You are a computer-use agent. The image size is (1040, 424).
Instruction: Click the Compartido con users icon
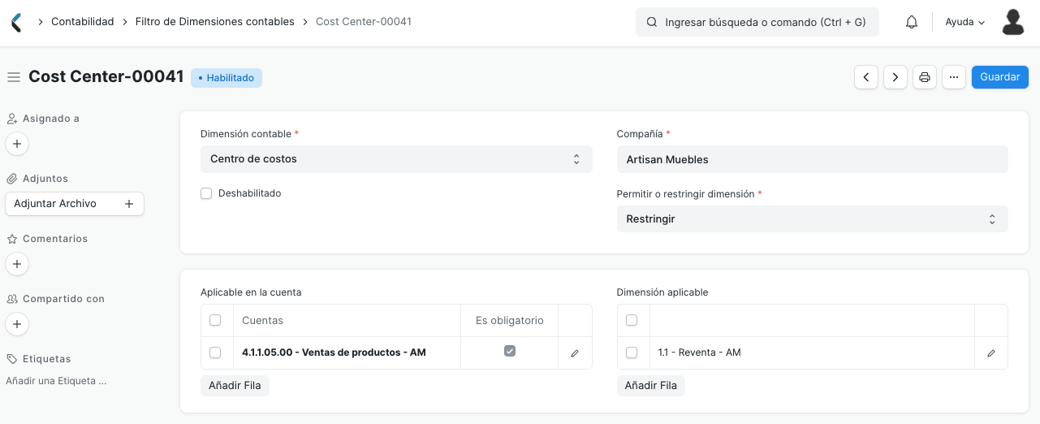coord(12,299)
